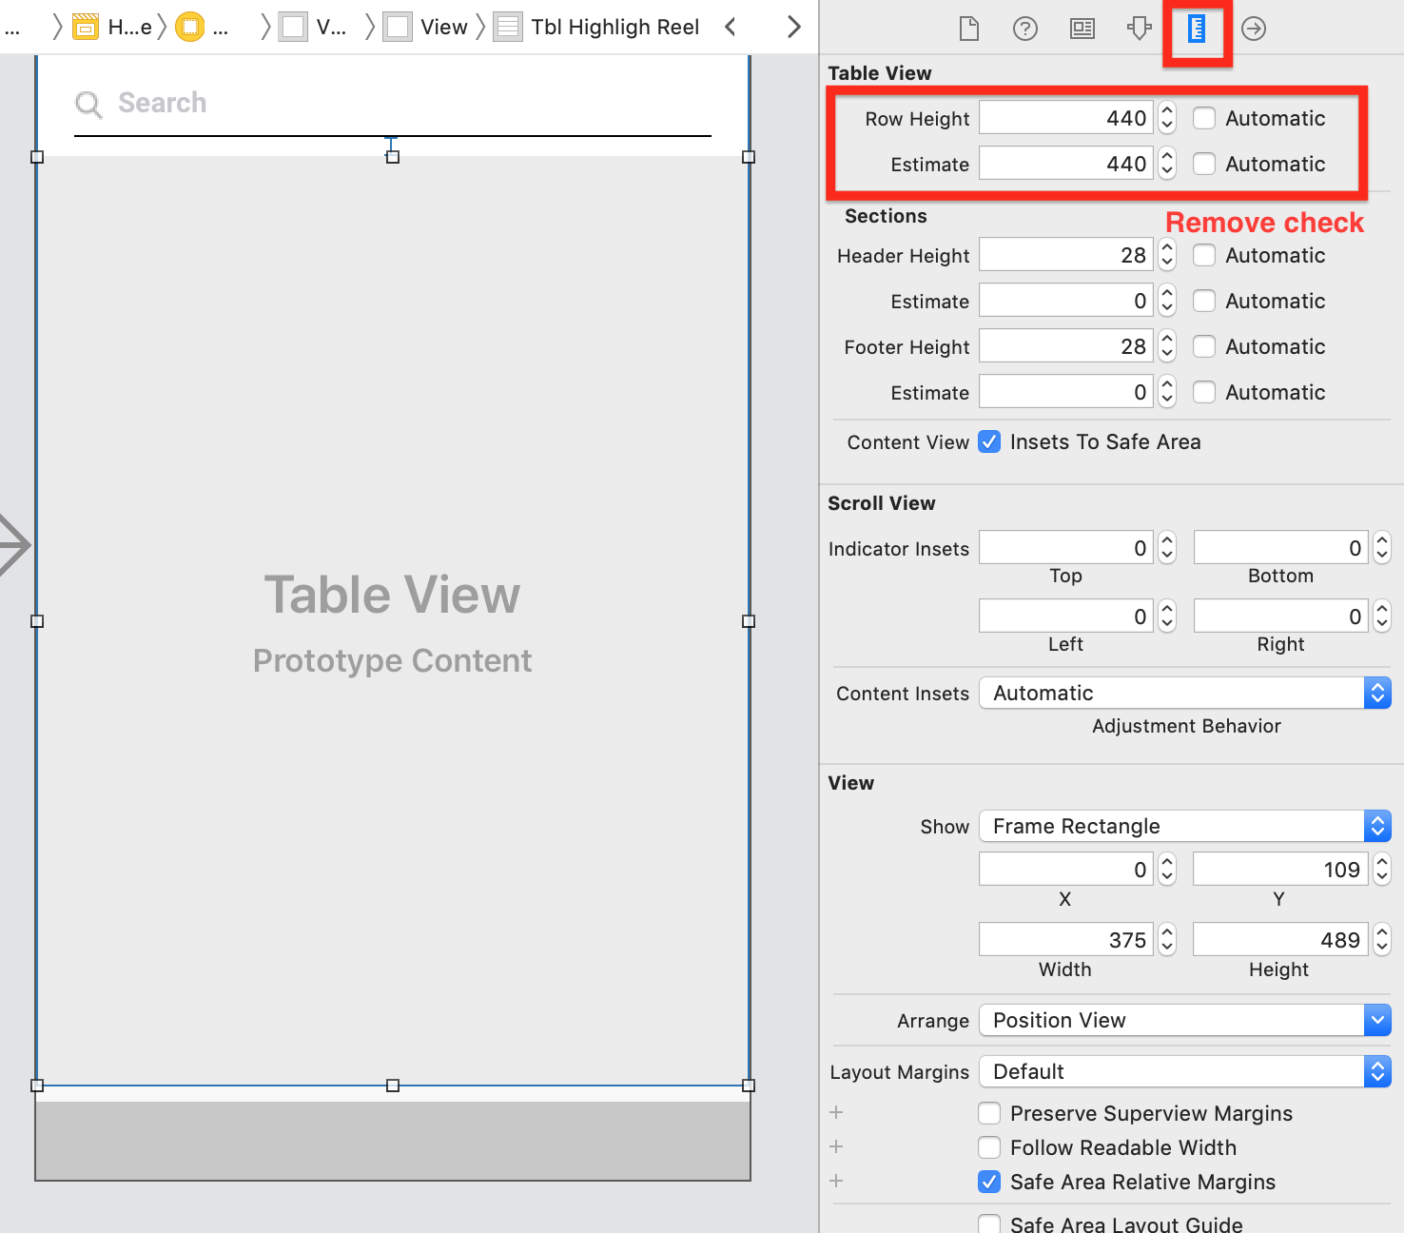Open Show Frame Rectangle dropdown
Image resolution: width=1404 pixels, height=1233 pixels.
[1185, 826]
